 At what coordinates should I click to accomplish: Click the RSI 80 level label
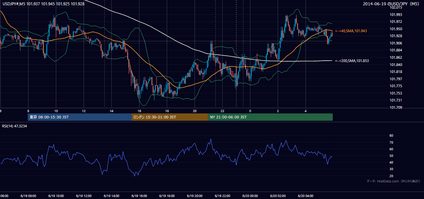point(391,136)
